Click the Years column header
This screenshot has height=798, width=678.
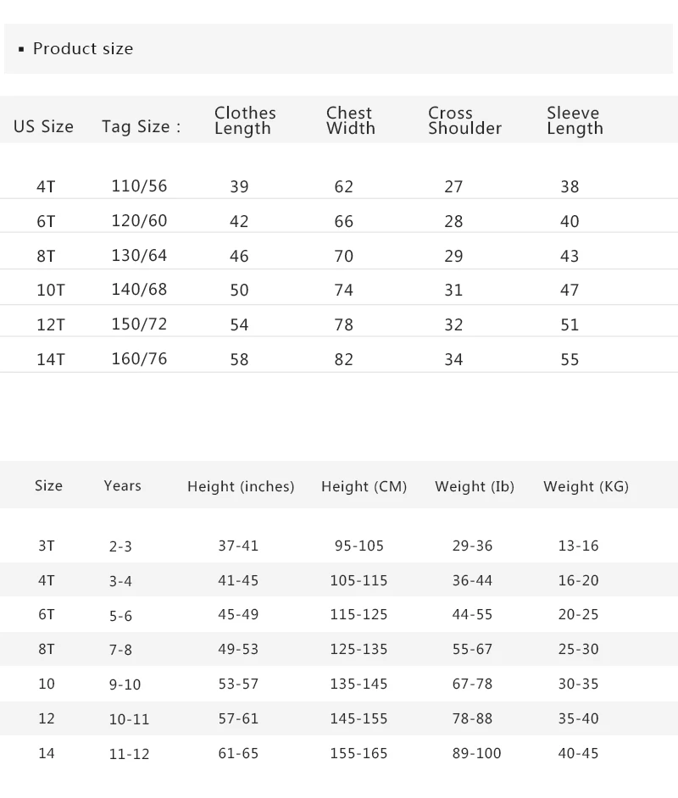122,485
